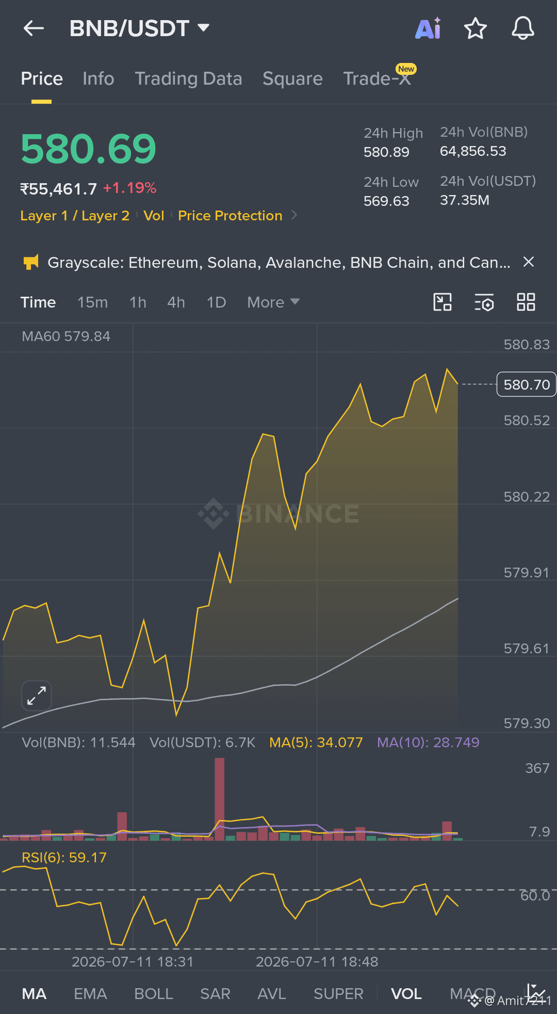Tap the yellow megaphone announcement icon

31,262
